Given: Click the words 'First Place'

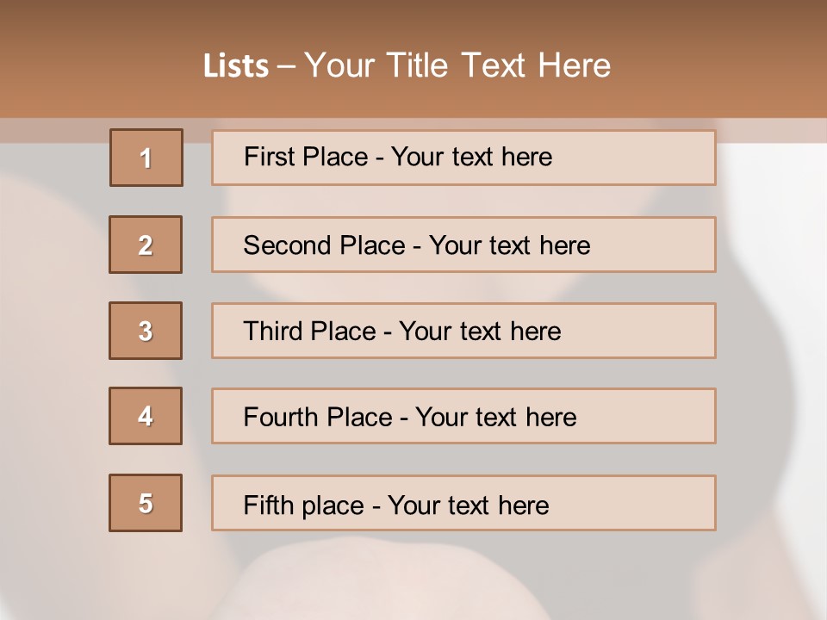Looking at the screenshot, I should pos(306,157).
